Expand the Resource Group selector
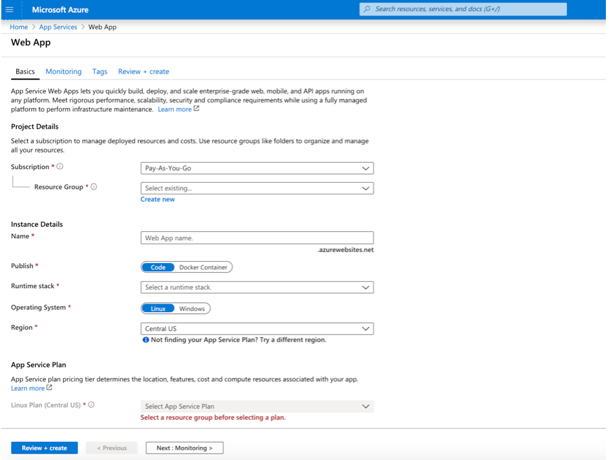Screen dimensions: 613x460 click(x=257, y=187)
